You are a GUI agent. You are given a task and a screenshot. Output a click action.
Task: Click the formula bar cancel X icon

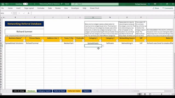click(19, 13)
